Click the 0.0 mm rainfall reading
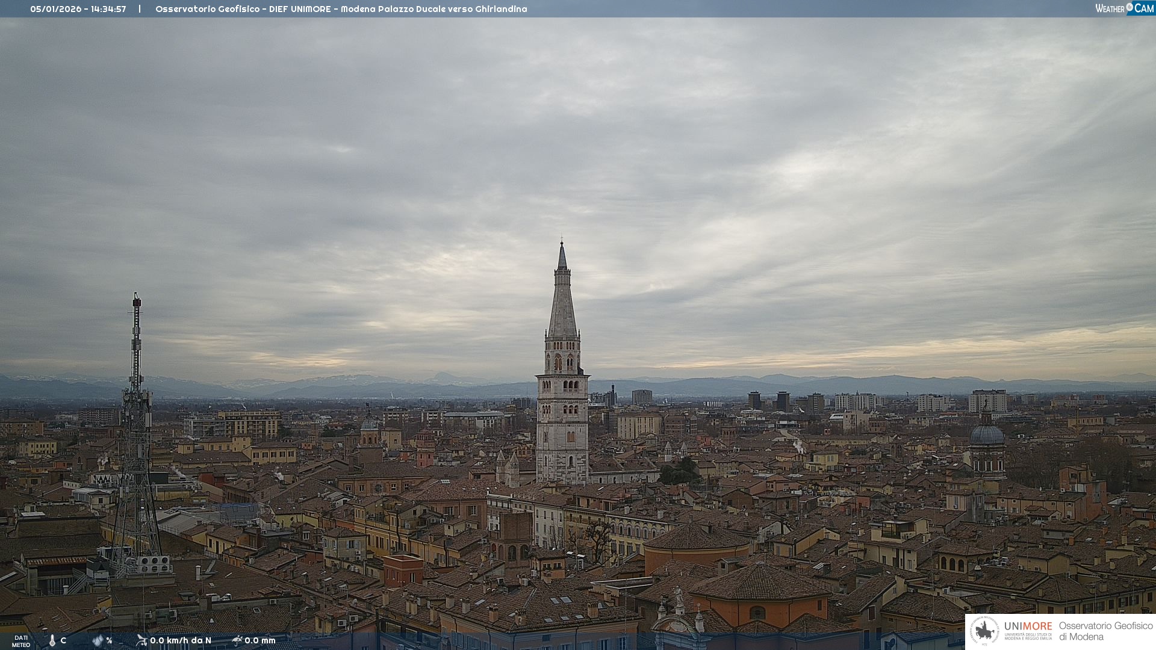This screenshot has height=650, width=1156. point(260,640)
